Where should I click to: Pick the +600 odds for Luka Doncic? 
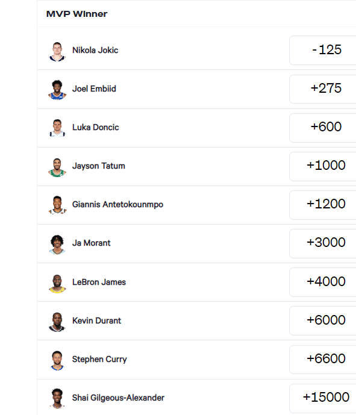click(323, 128)
